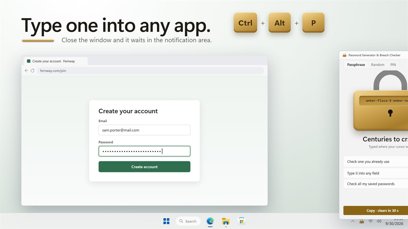408x229 pixels.
Task: Reload the Fernway page
Action: pos(33,71)
